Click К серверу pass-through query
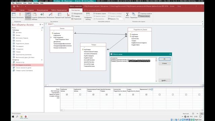 click(76, 16)
